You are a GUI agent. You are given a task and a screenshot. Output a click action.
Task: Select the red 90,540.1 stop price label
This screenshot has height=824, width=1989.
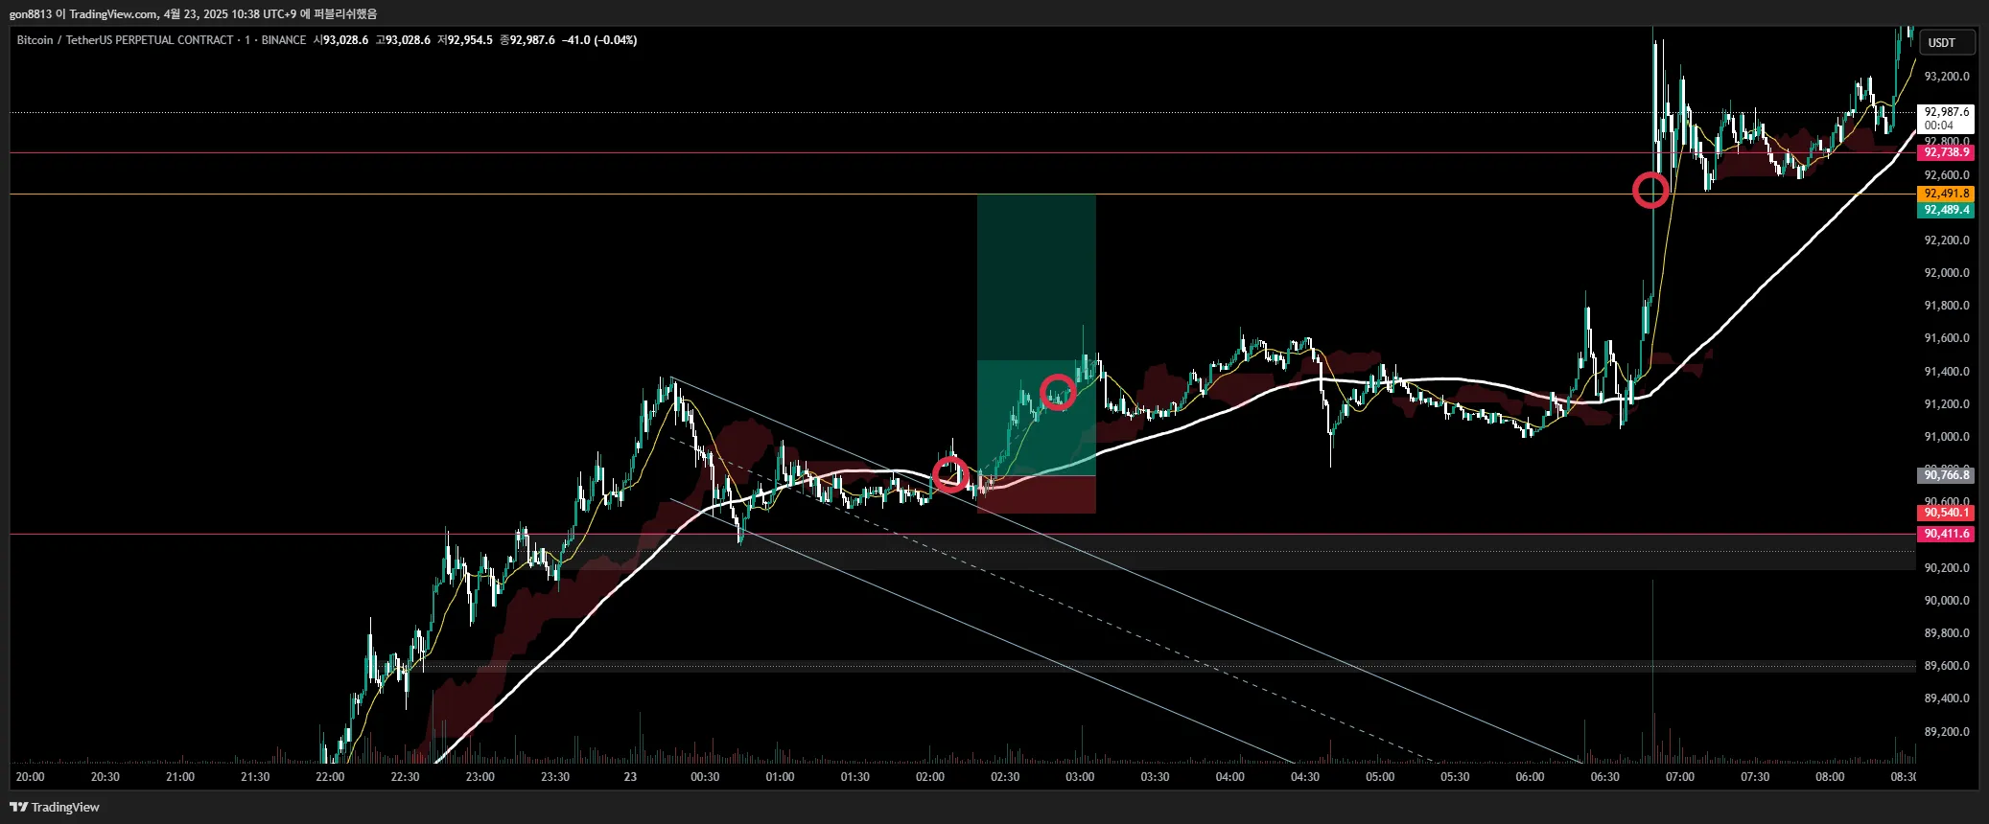click(x=1946, y=513)
